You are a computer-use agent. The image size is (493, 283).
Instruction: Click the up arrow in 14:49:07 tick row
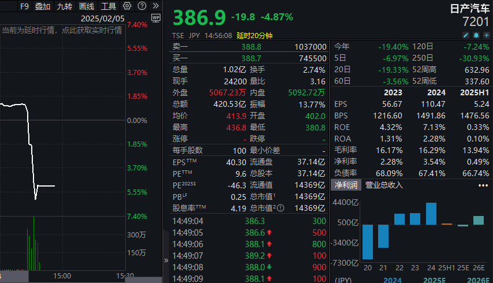click(x=269, y=256)
